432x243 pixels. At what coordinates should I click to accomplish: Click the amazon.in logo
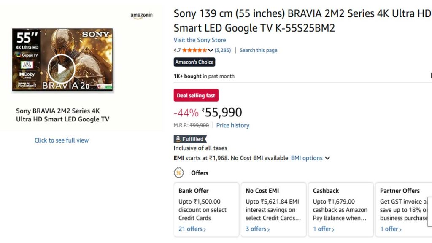point(141,15)
